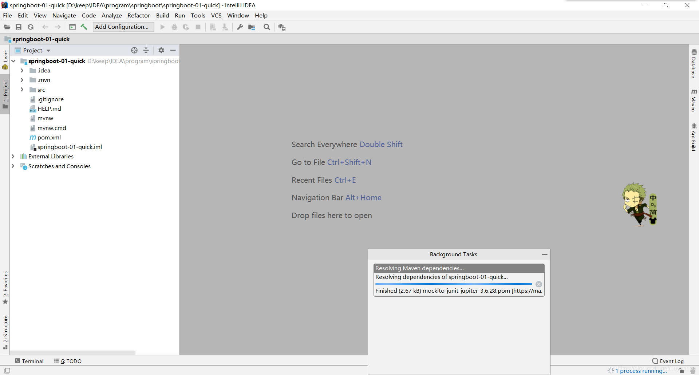Click the last toolbar icon after search

pyautogui.click(x=282, y=27)
